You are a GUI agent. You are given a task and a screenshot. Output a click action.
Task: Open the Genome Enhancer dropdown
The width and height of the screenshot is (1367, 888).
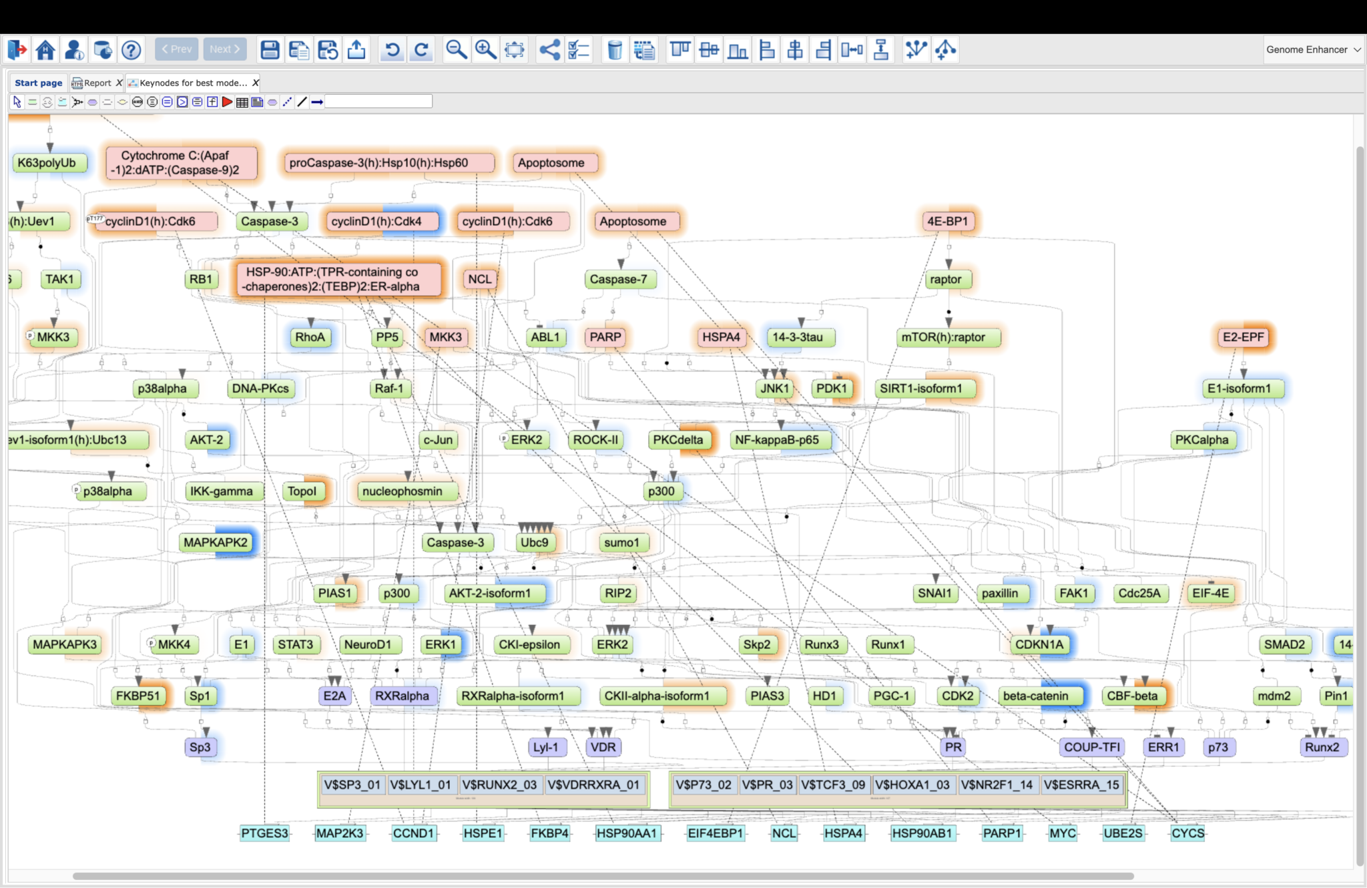1313,49
